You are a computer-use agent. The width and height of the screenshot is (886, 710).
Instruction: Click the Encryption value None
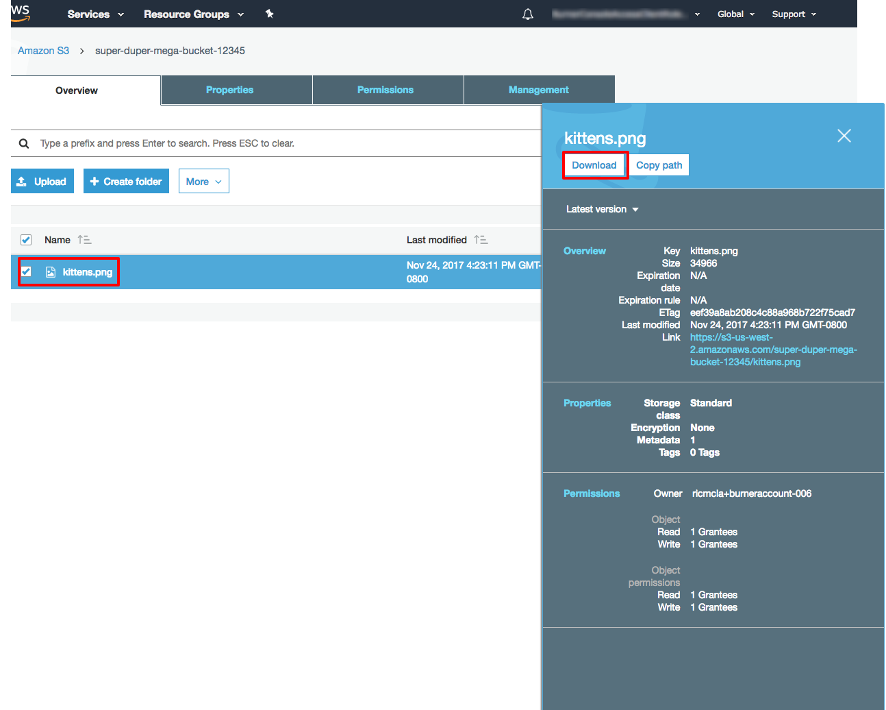703,428
